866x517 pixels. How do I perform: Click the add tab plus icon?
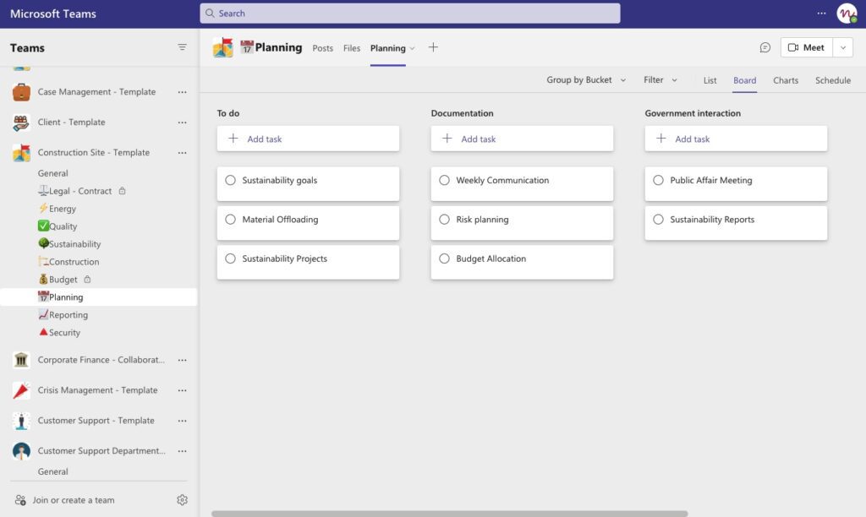tap(433, 47)
